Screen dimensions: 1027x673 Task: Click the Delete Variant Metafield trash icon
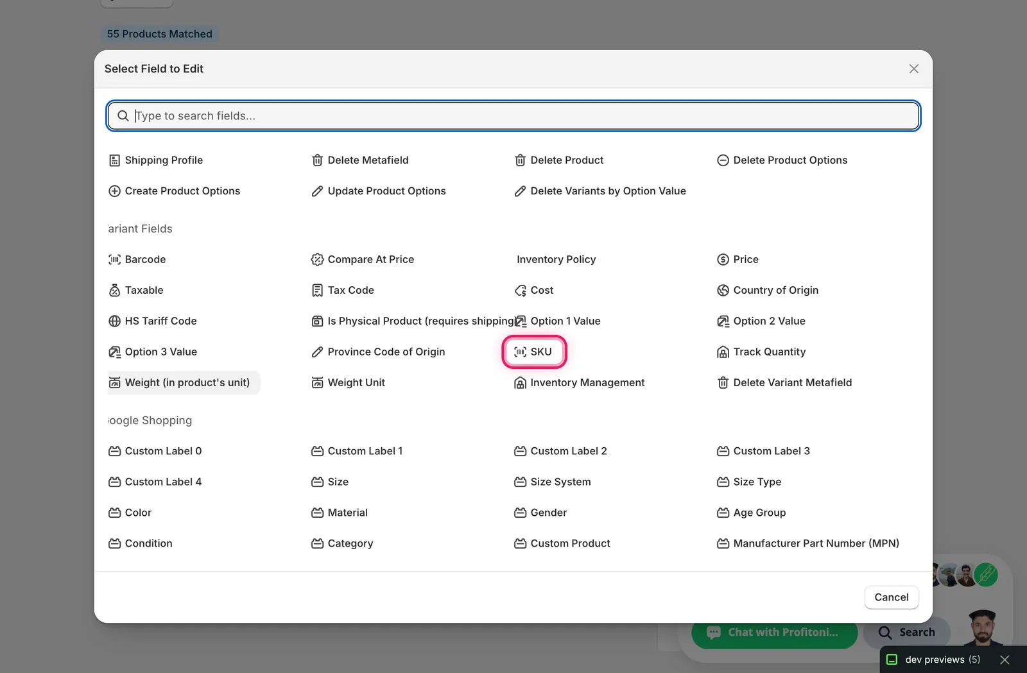pyautogui.click(x=723, y=382)
